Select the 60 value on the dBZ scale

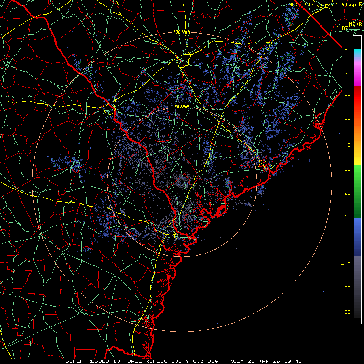[347, 97]
